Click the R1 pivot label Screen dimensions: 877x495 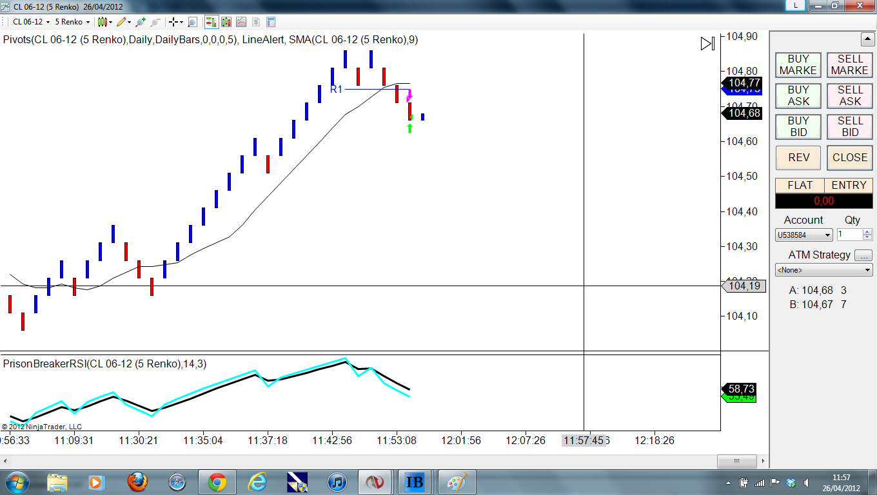tap(336, 90)
